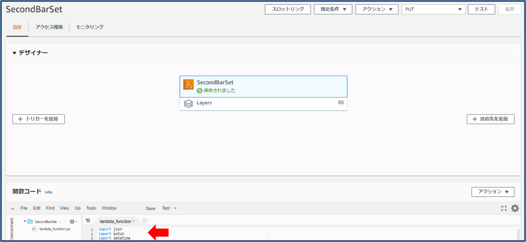
Task: Open the Environment side panel
Action: pyautogui.click(x=12, y=230)
